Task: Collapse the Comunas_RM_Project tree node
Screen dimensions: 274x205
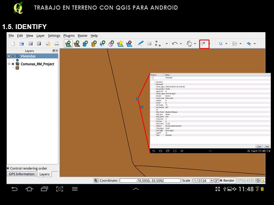Action: pyautogui.click(x=9, y=64)
